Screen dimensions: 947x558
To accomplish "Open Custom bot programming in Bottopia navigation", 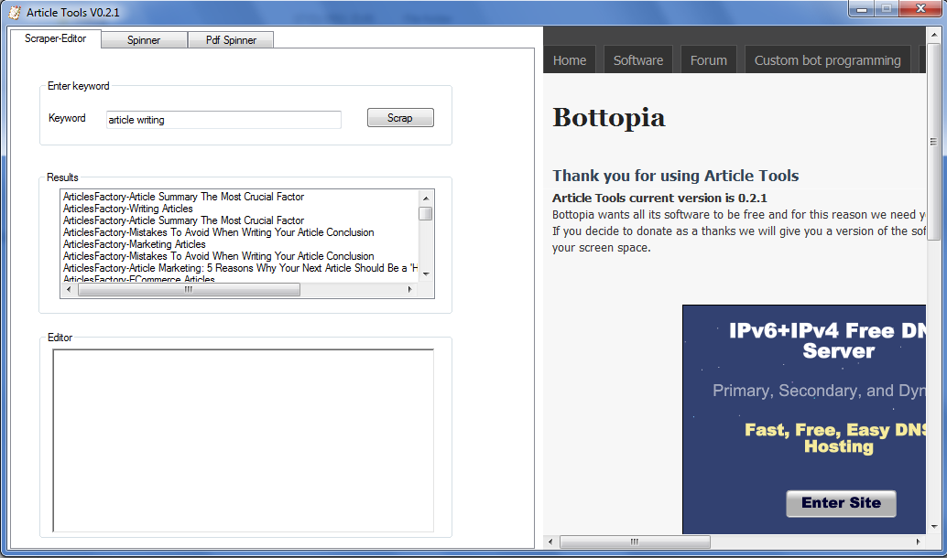I will pos(827,60).
